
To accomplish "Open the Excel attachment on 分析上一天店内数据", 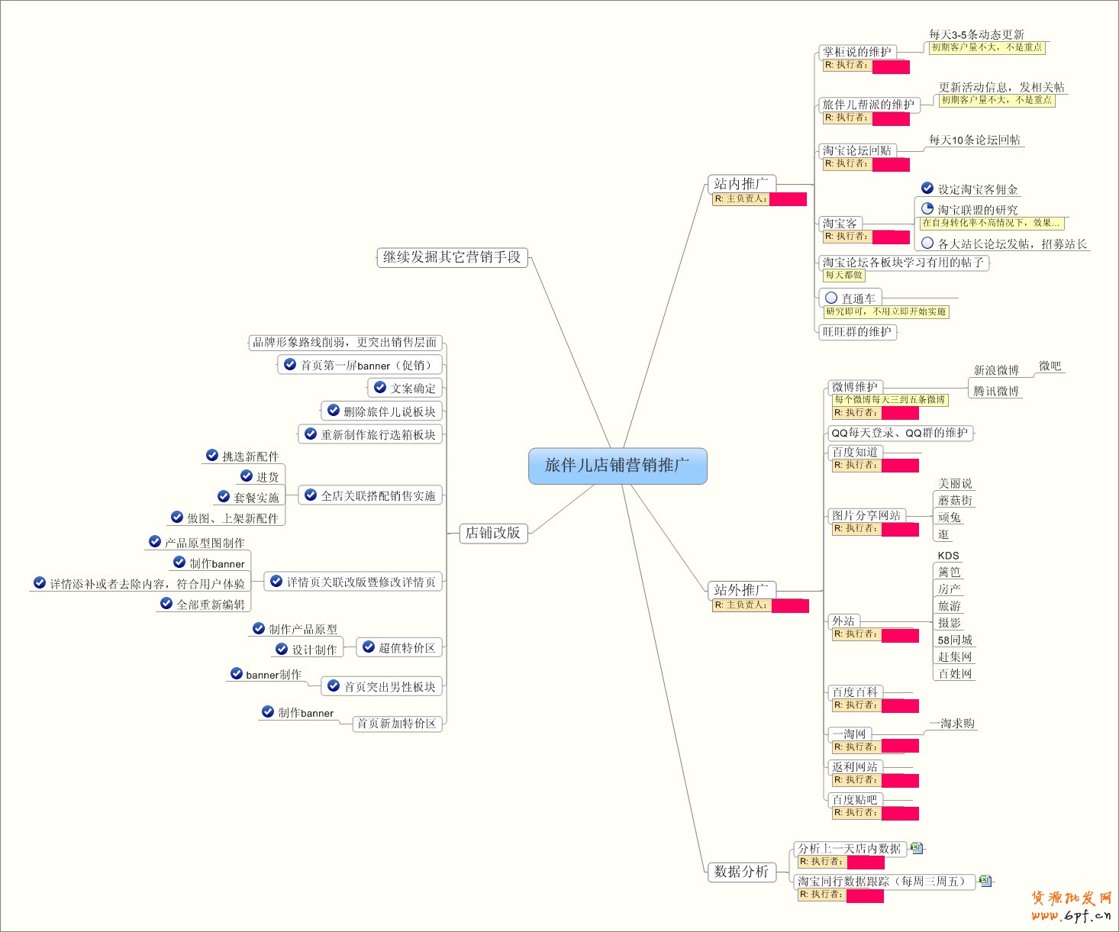I will click(917, 848).
